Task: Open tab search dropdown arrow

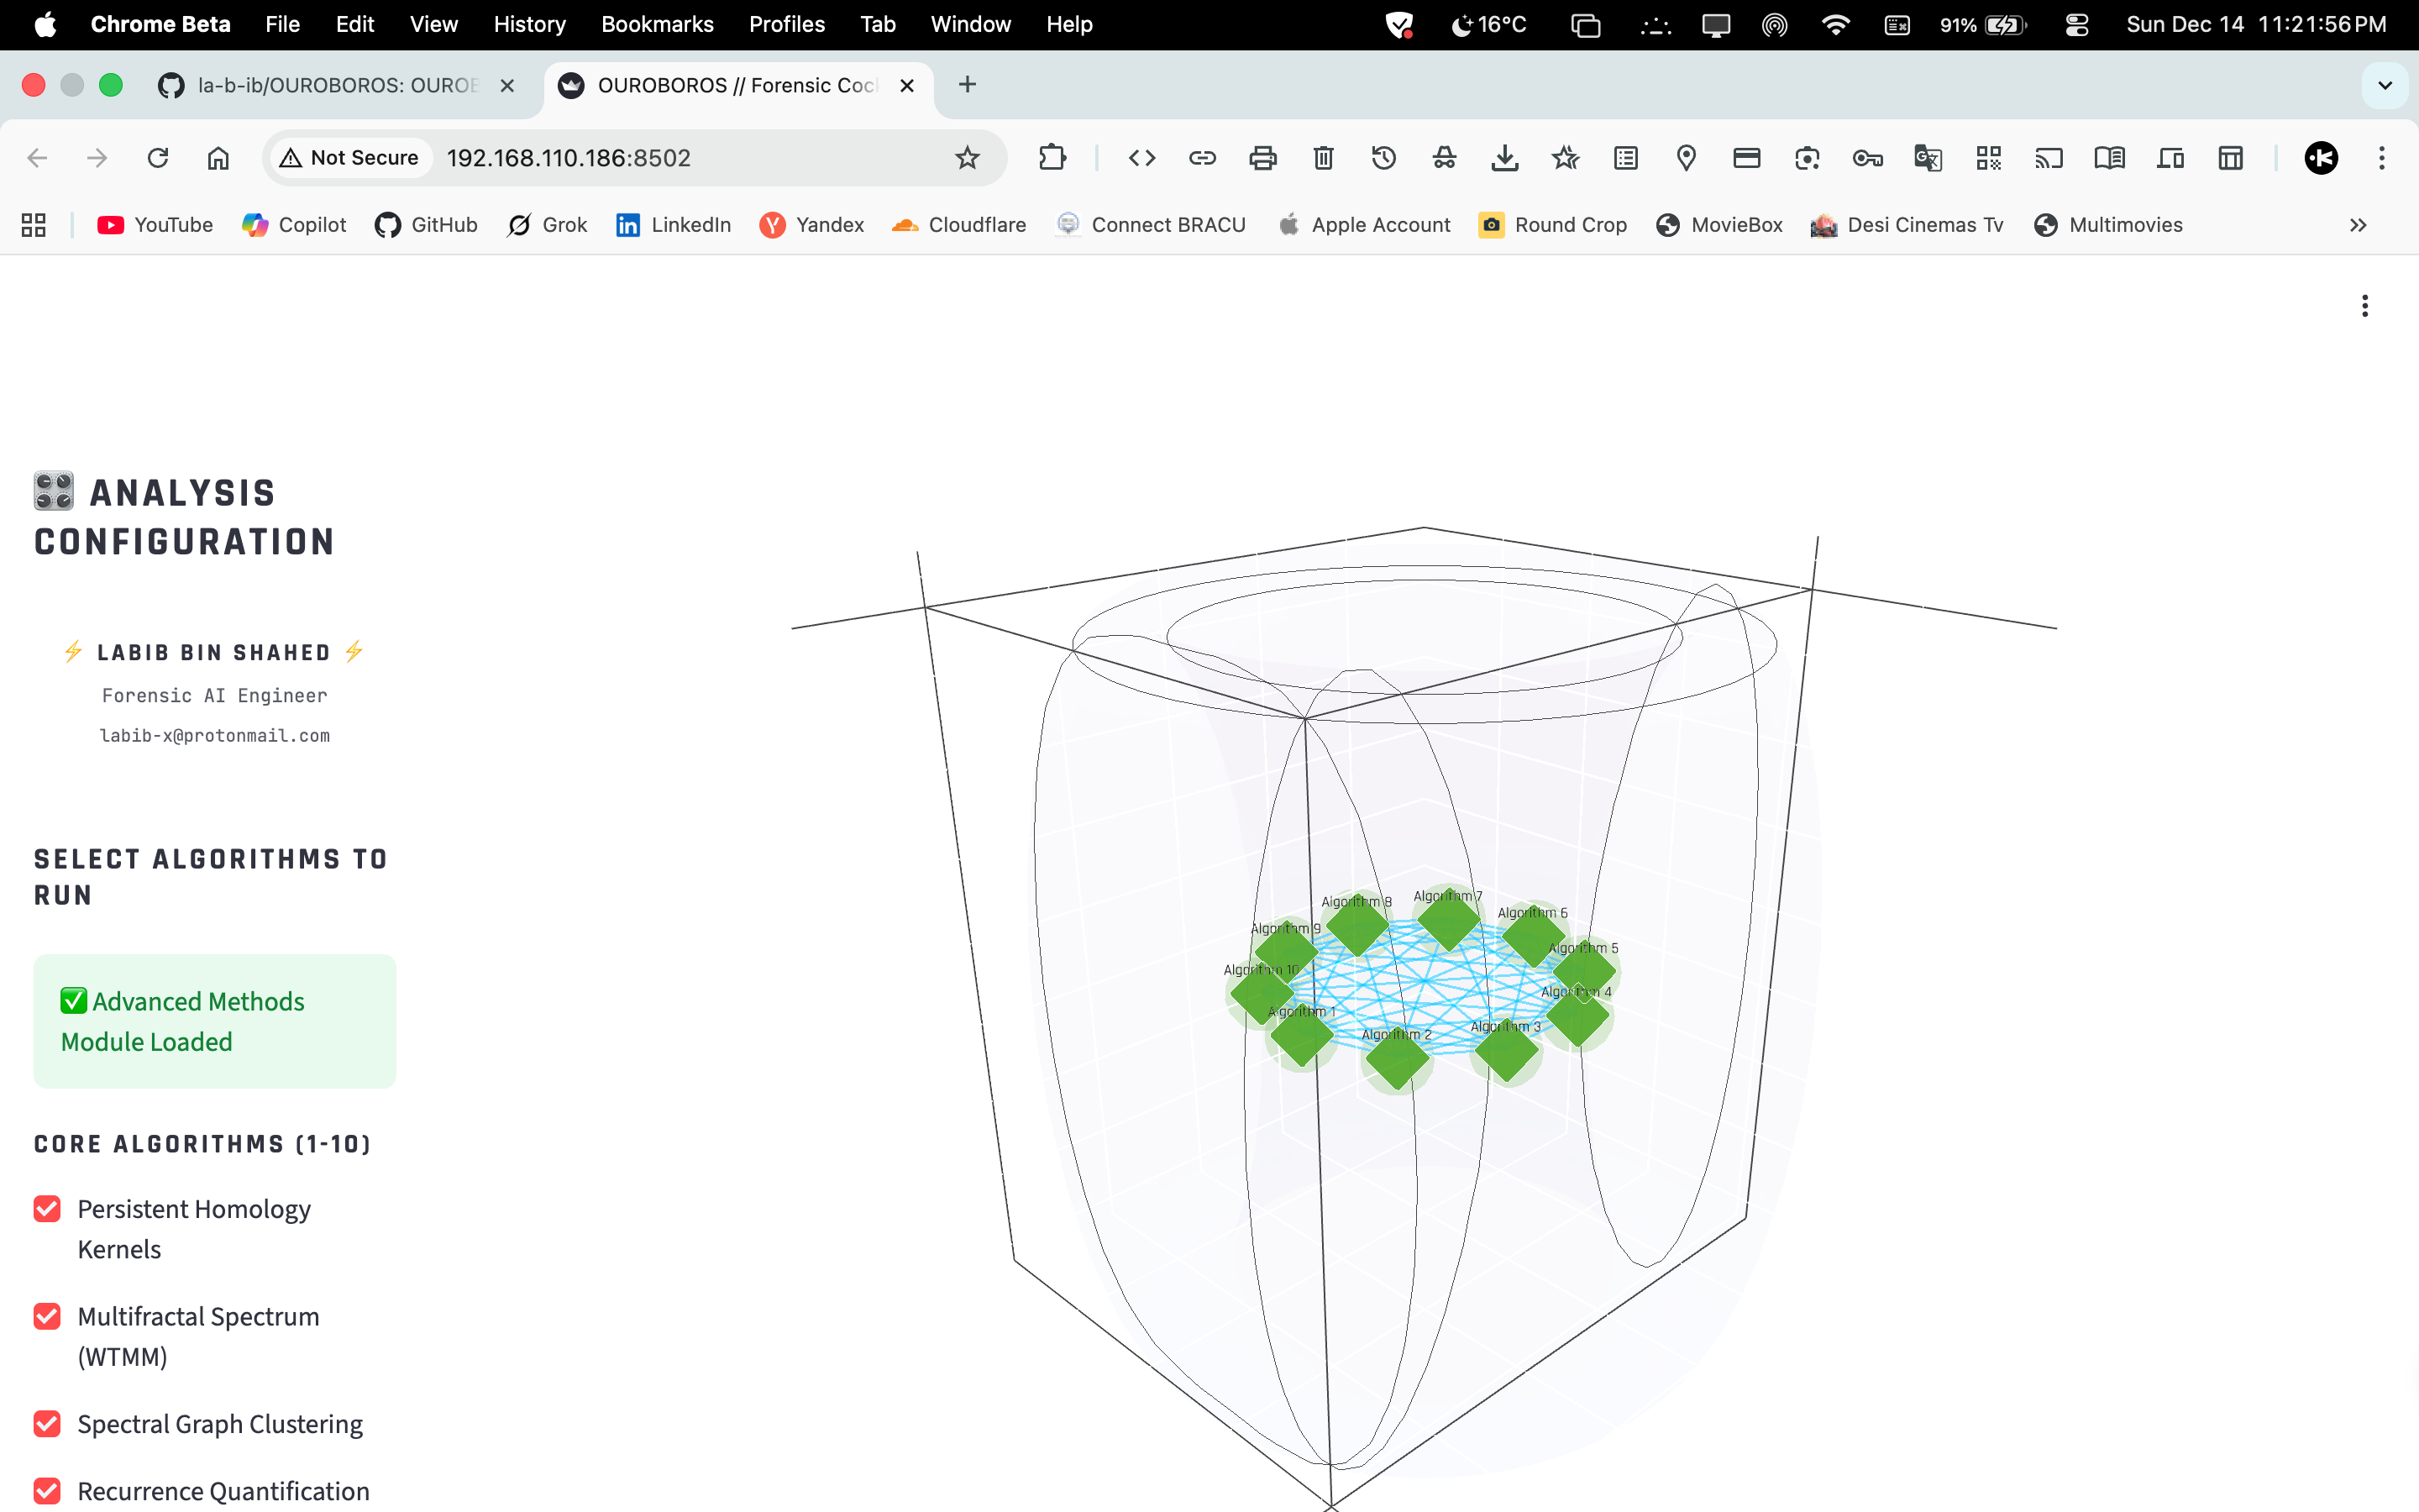Action: point(2385,85)
